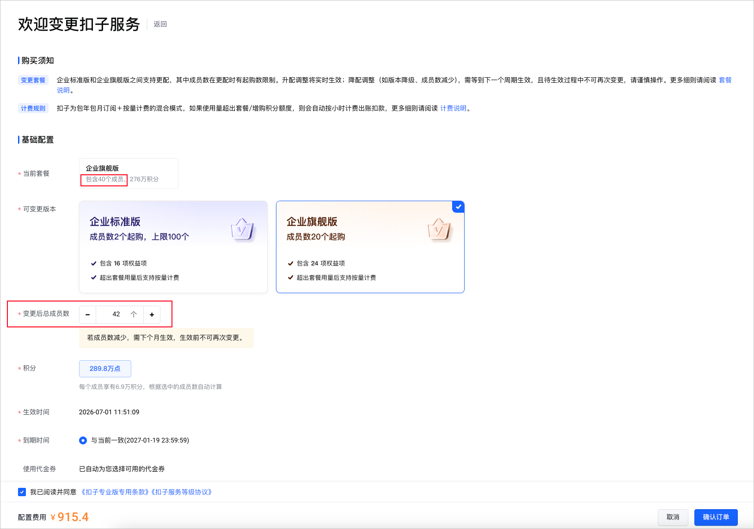
Task: Click the minus icon to reduce member count
Action: coord(87,314)
